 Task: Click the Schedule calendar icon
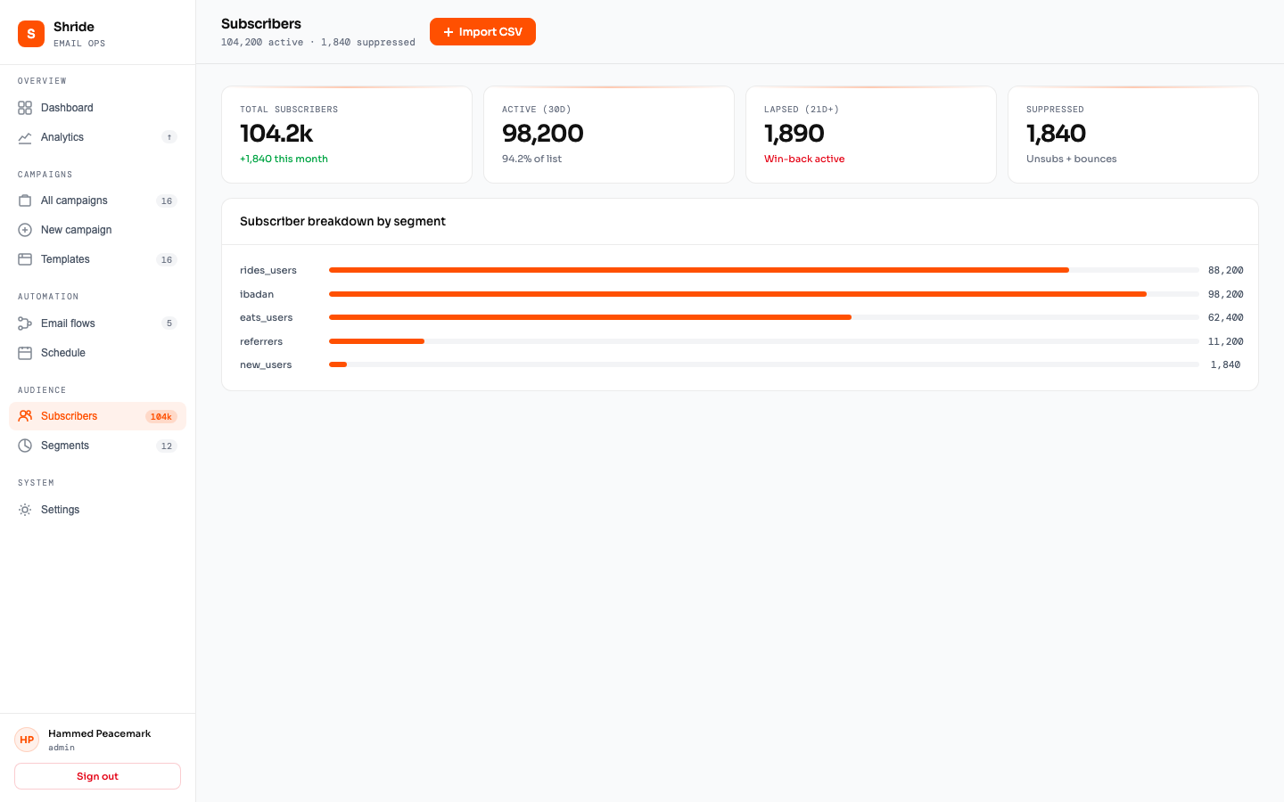25,353
